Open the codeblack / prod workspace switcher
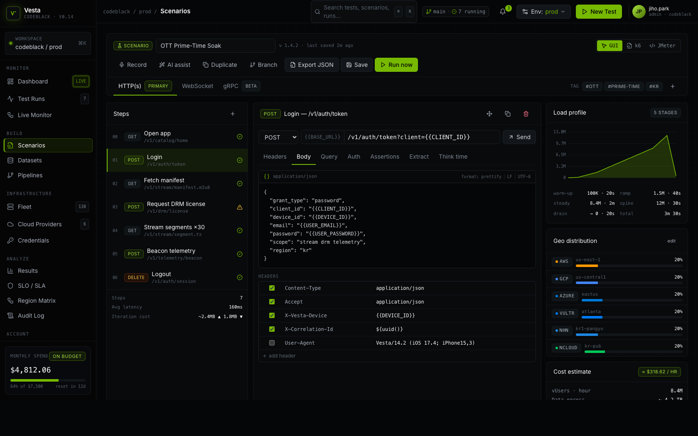The image size is (698, 436). click(48, 43)
